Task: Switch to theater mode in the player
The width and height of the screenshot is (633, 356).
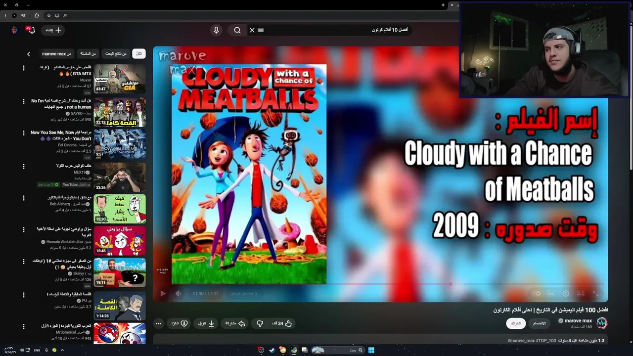Action: pyautogui.click(x=581, y=293)
